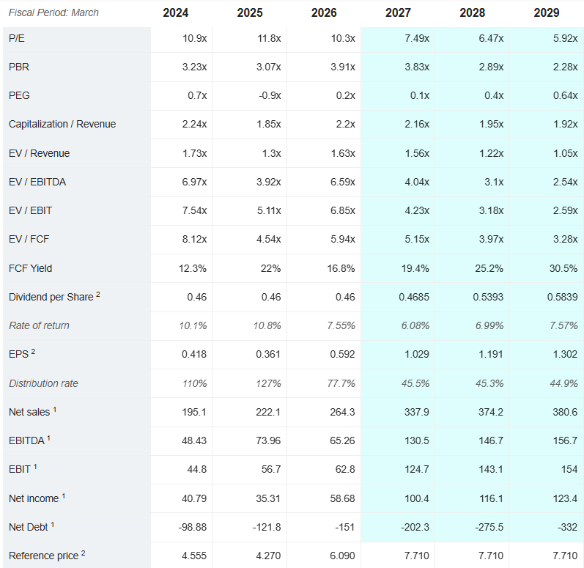
Task: Click the Distribution rate value 45.5%
Action: (x=415, y=383)
